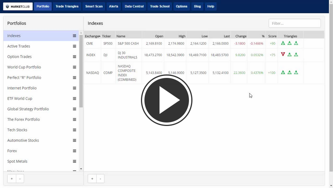Open the Indexes portfolio menu icon

[x=74, y=36]
